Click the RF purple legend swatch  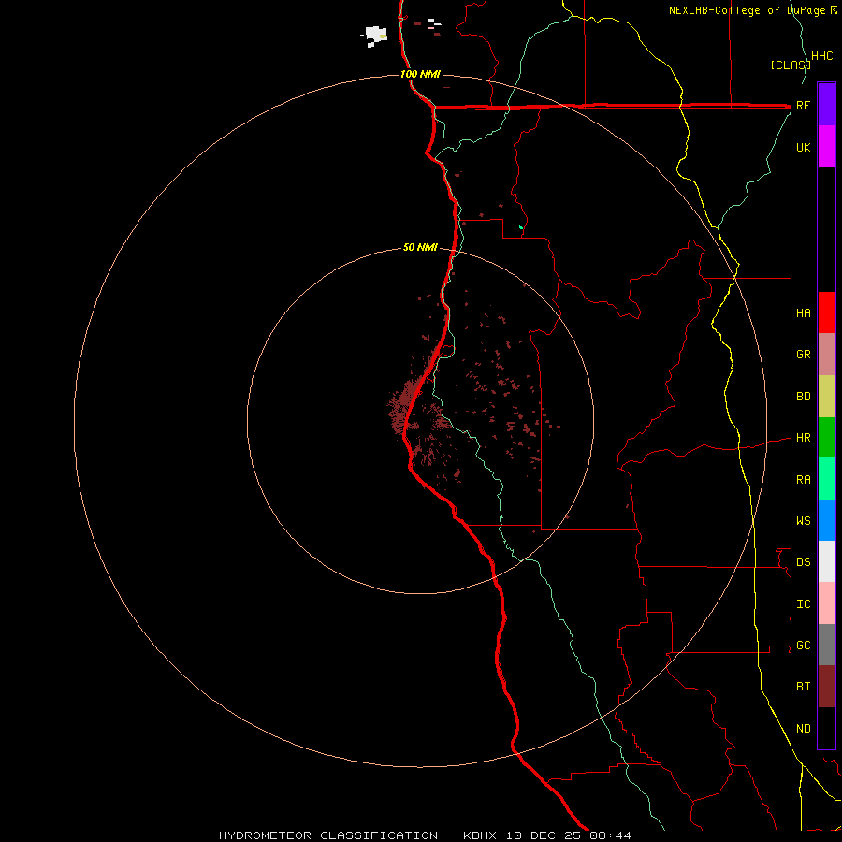(826, 105)
